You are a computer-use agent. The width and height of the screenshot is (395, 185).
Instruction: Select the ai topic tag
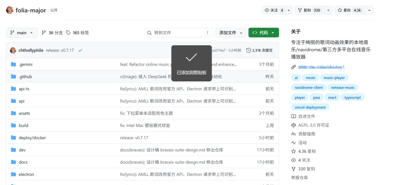tap(296, 78)
